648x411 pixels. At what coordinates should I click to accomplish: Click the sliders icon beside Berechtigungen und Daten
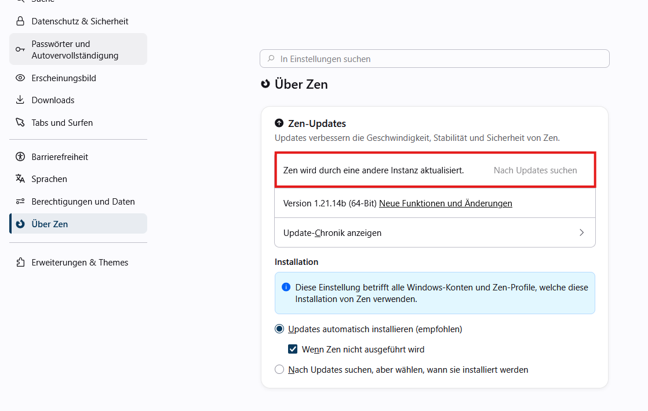[x=20, y=201]
